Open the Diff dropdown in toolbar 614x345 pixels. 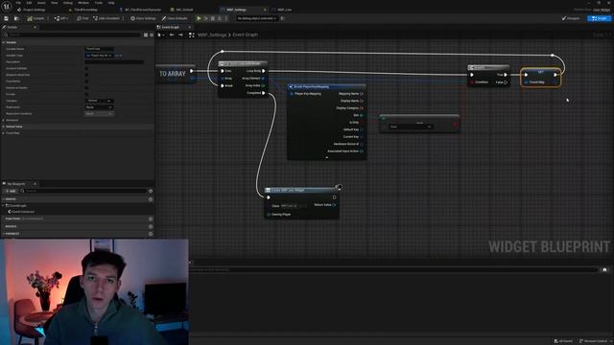[61, 18]
